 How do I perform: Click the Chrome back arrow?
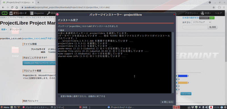click(x=3, y=7)
